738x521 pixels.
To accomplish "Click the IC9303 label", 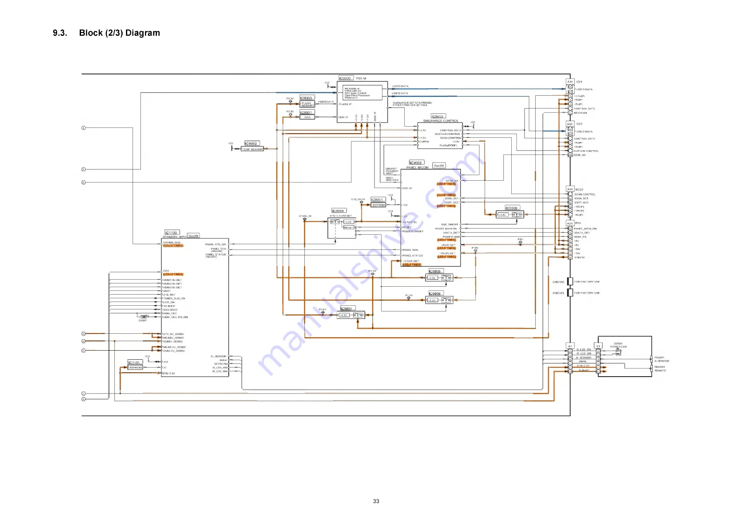I will pyautogui.click(x=307, y=98).
